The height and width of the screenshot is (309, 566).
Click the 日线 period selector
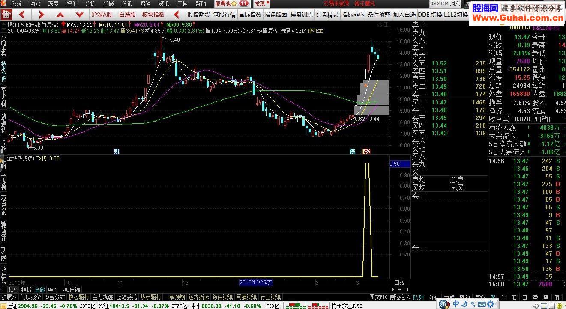(x=399, y=282)
